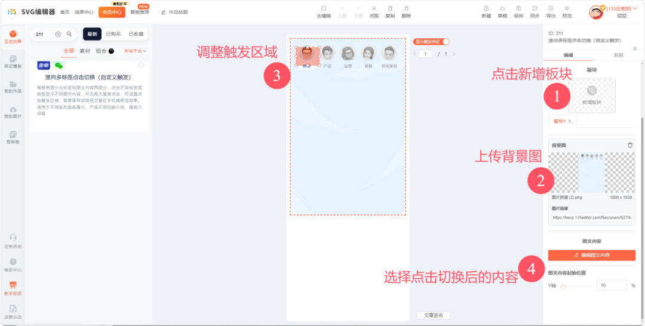Click the 新增版块 add block box
This screenshot has width=645, height=326.
(x=591, y=96)
